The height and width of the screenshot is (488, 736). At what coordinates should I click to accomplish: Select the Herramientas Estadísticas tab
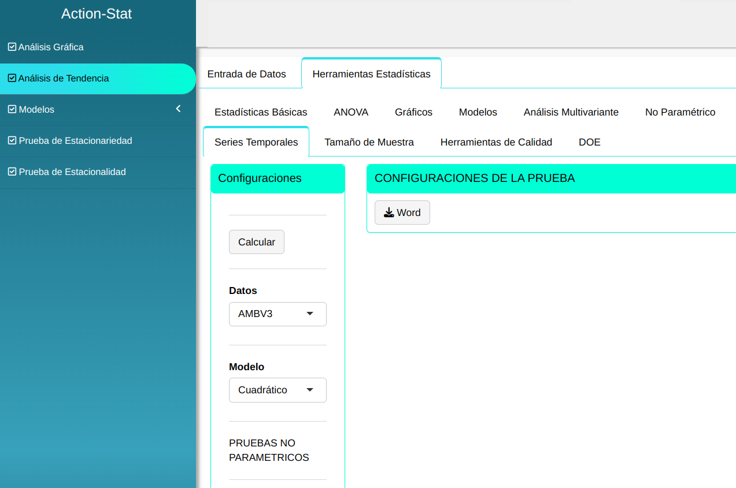click(371, 74)
